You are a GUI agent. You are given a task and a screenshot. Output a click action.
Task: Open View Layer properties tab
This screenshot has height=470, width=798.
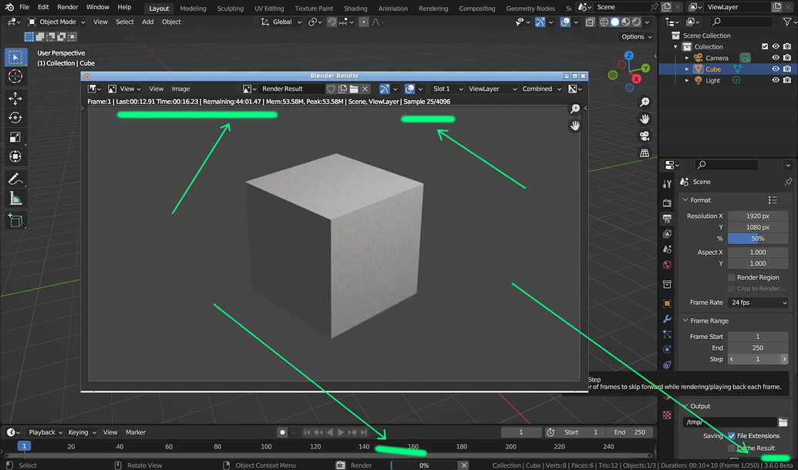coord(667,233)
